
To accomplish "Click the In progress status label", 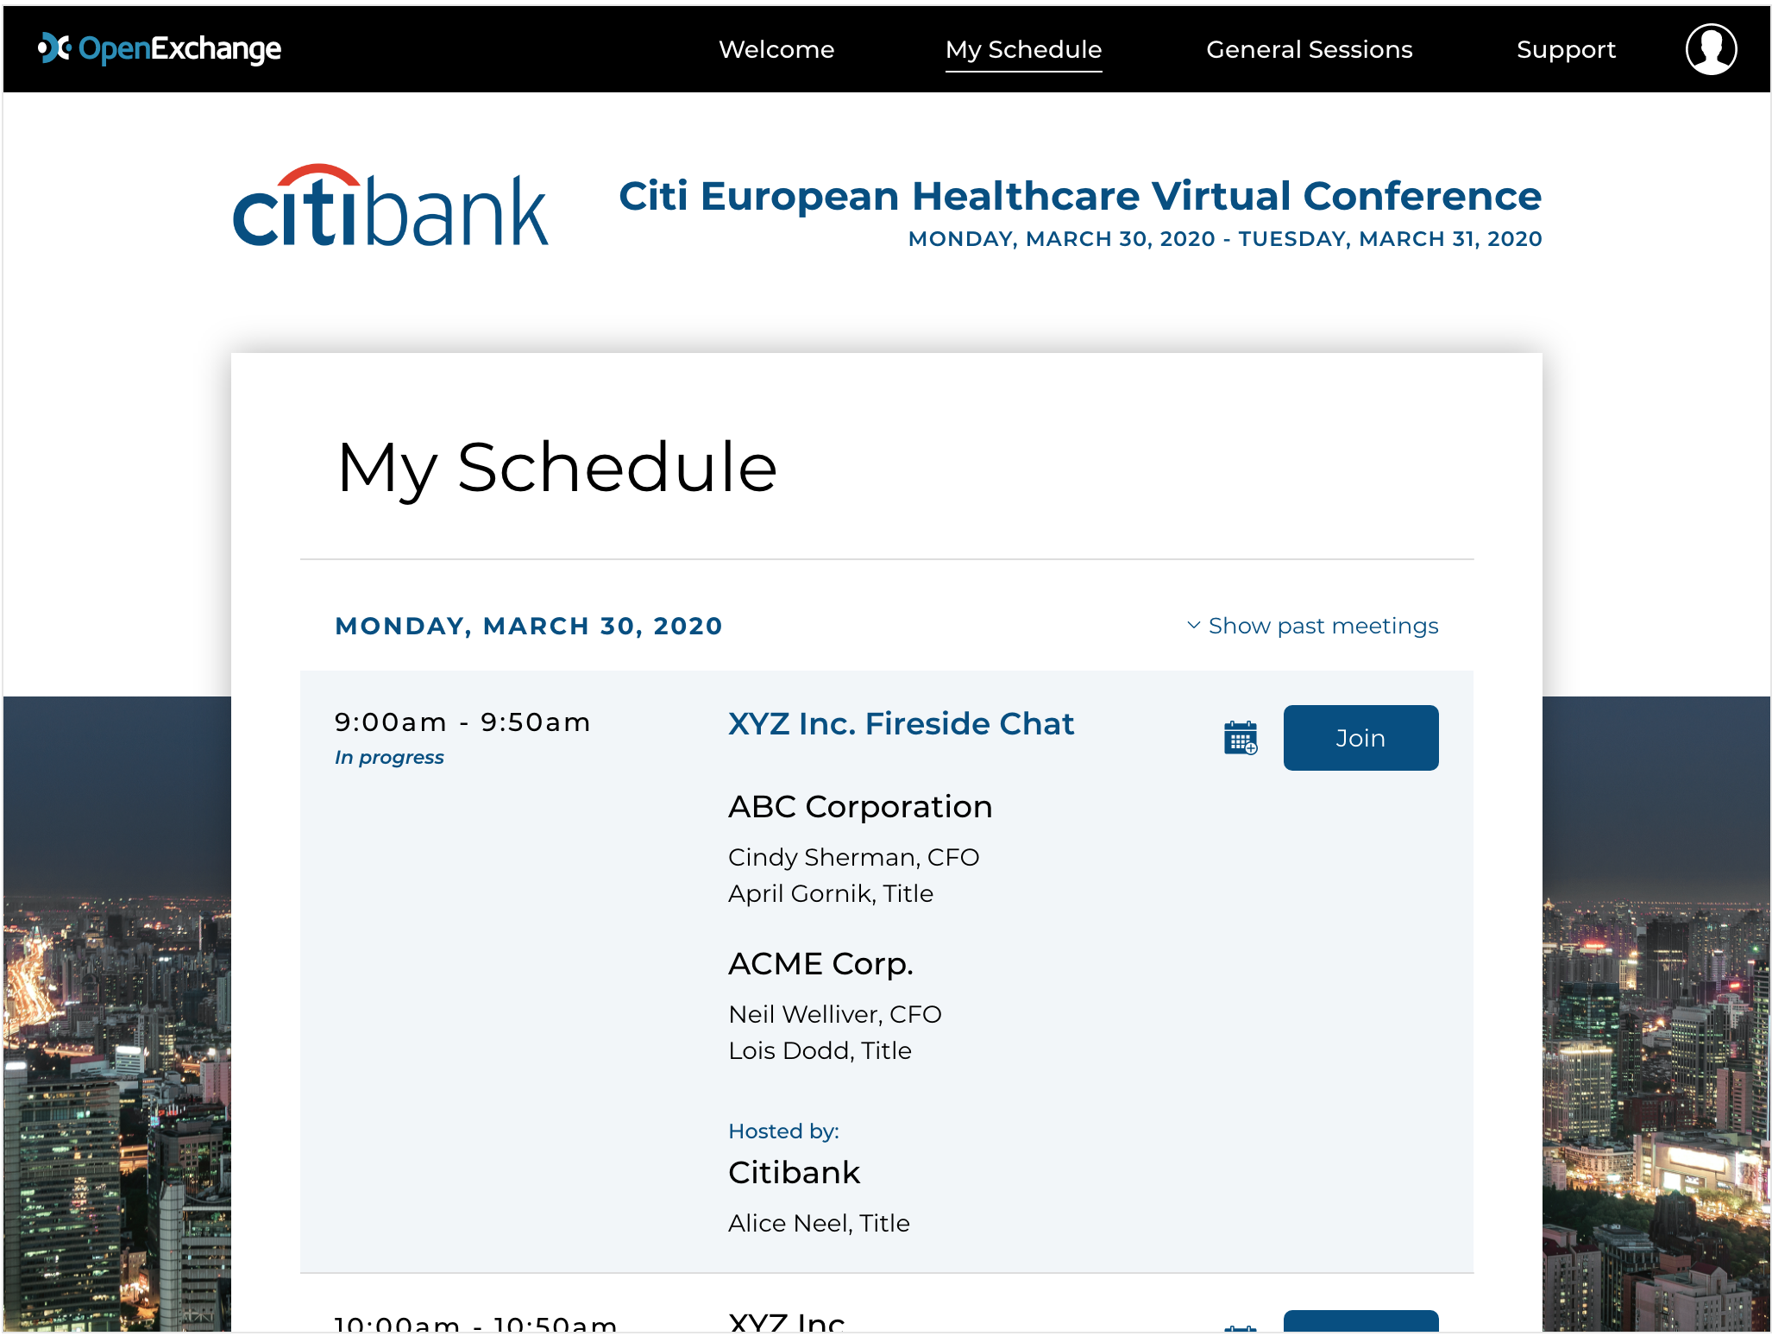I will (389, 757).
